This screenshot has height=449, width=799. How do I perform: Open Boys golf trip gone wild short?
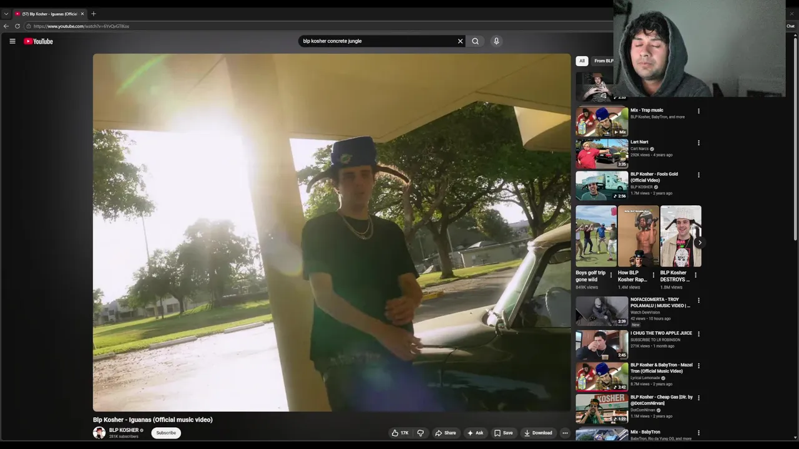[x=596, y=236]
